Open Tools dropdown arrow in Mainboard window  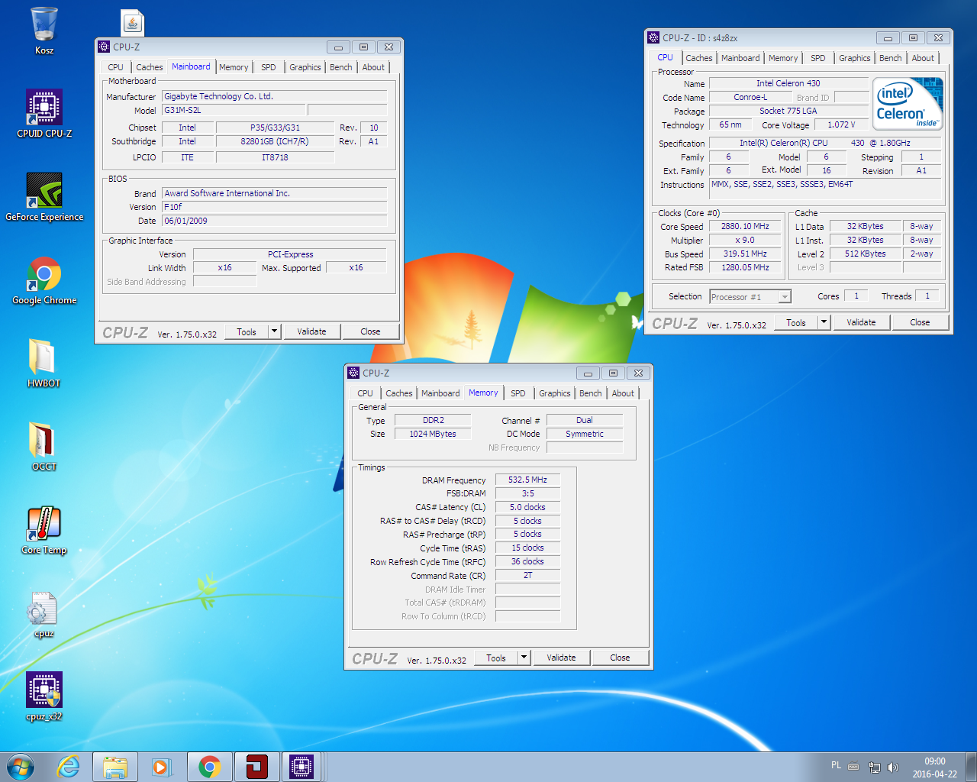pyautogui.click(x=275, y=331)
